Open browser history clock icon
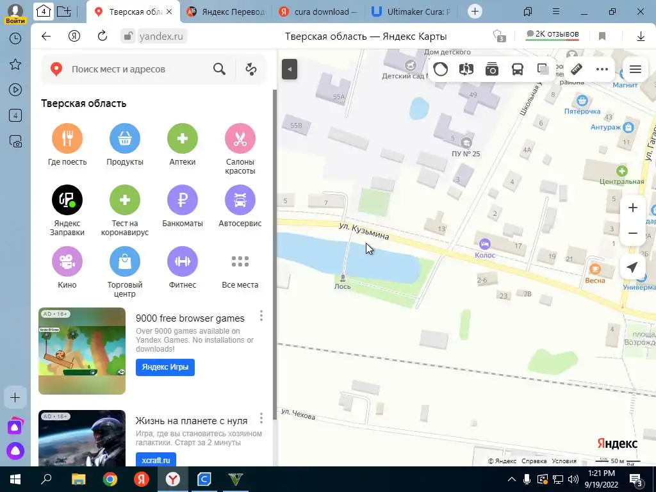Viewport: 656px width, 492px height. (15, 38)
